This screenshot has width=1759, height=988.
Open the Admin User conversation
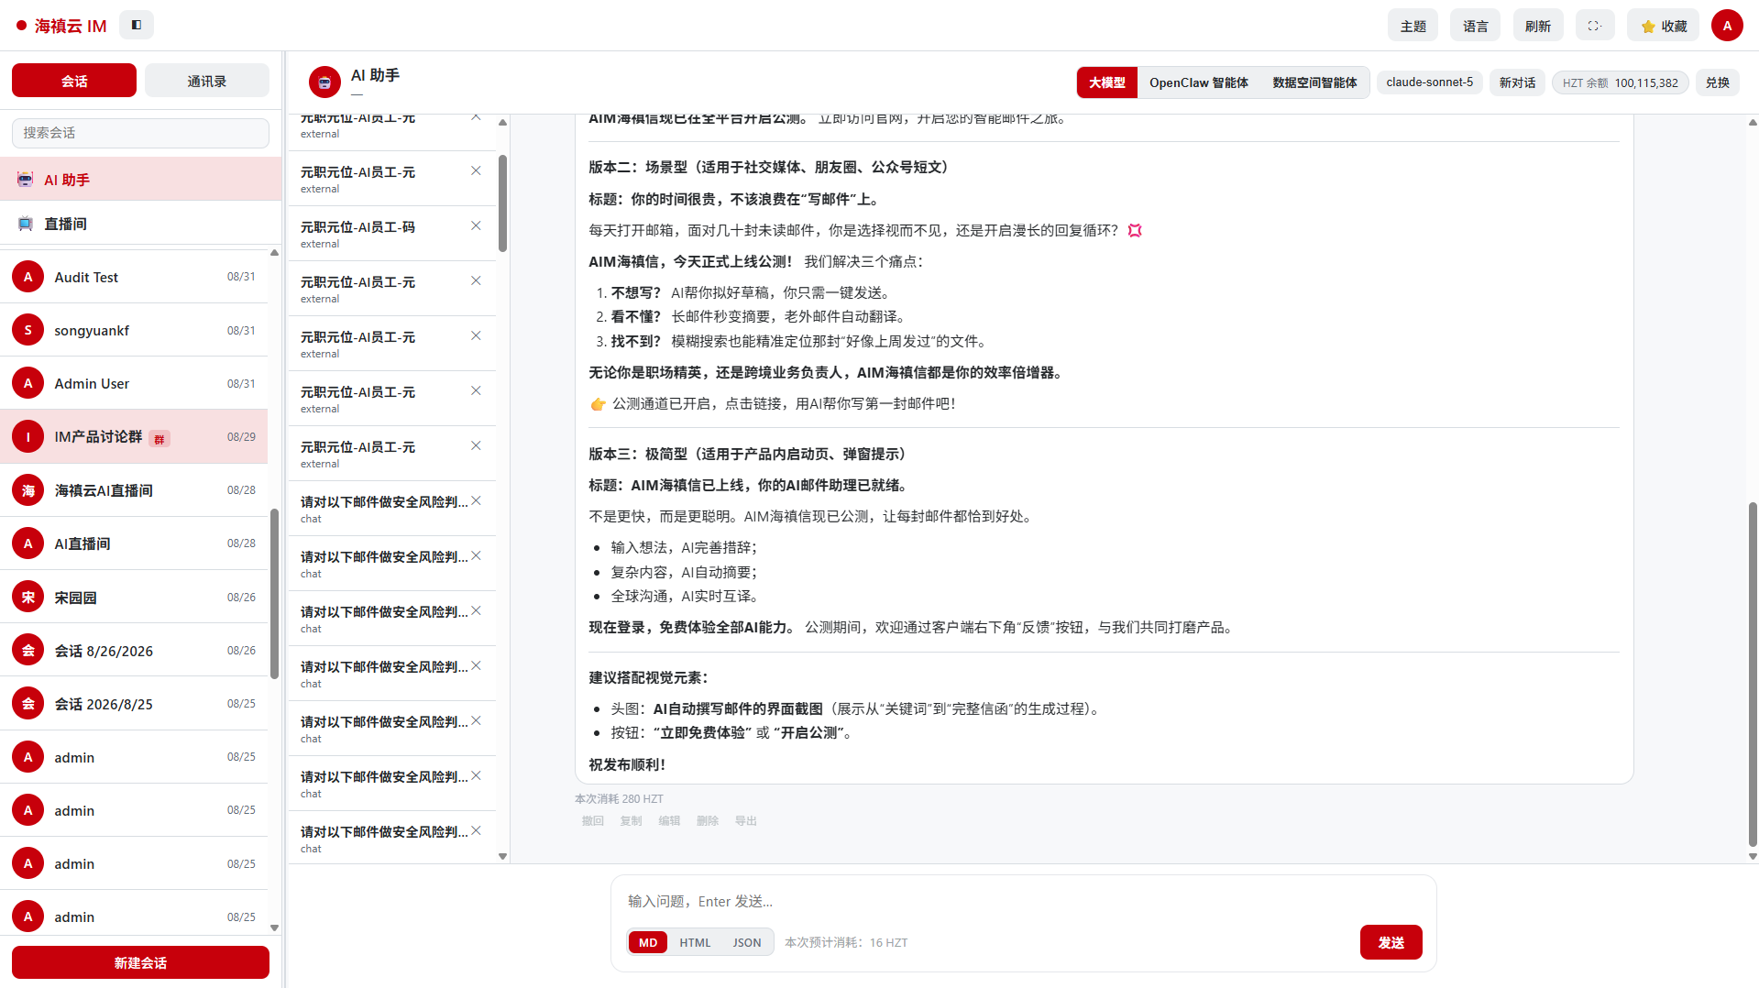coord(134,383)
